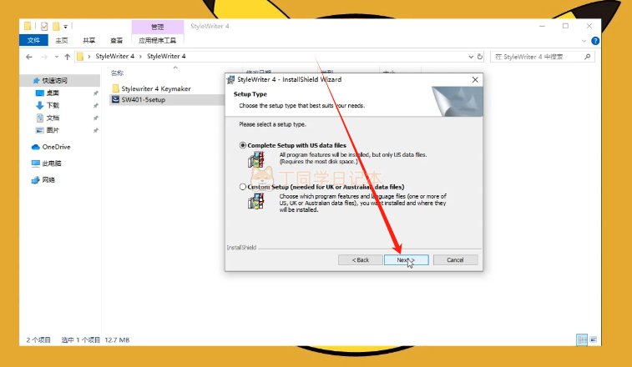
Task: Click first StyleWriter 4 breadcrumb segment
Action: pos(115,57)
